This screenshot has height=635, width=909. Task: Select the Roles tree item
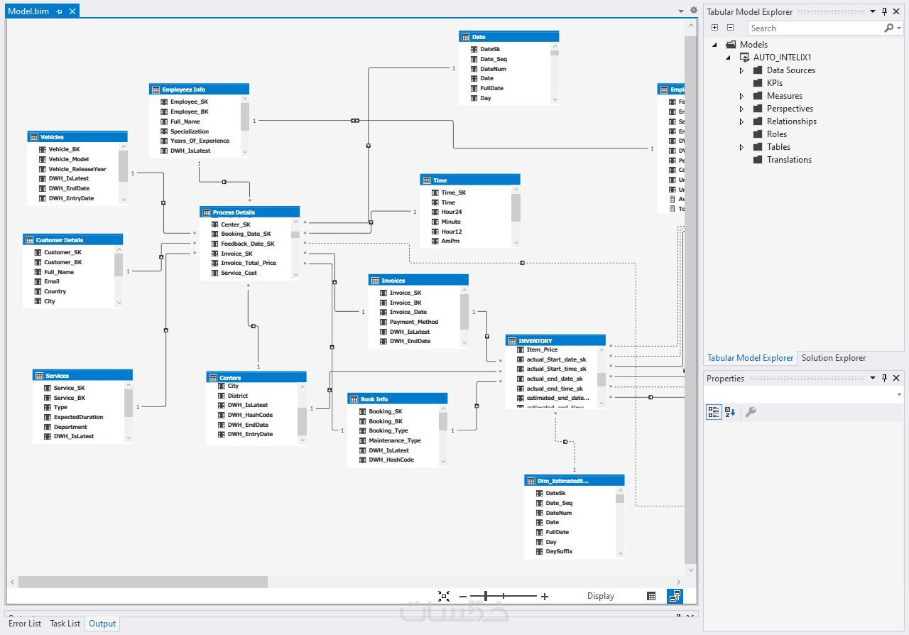pos(777,134)
